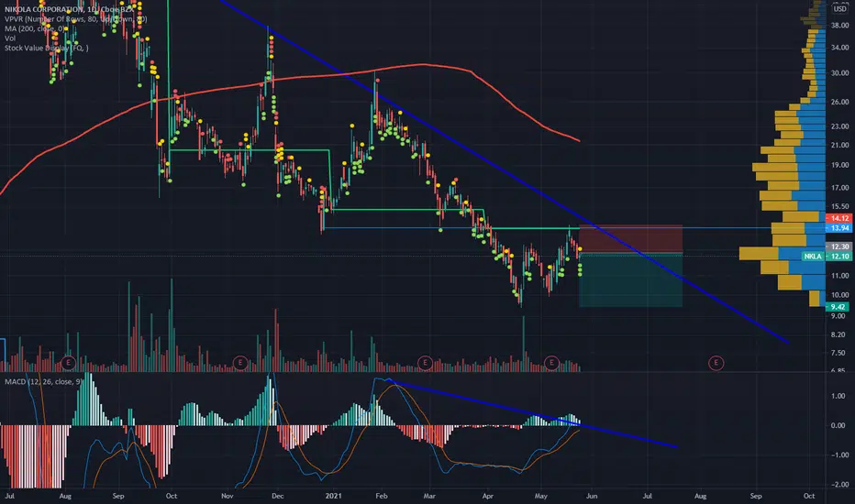
Task: Select the MA (200, close, 0) legend entry
Action: 34,28
